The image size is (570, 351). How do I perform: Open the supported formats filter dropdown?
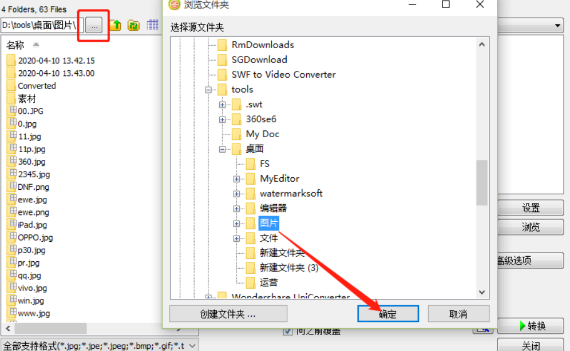pos(193,345)
